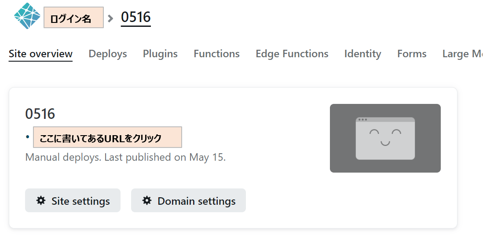Open the Plugins tab
This screenshot has width=483, height=236.
click(x=160, y=54)
